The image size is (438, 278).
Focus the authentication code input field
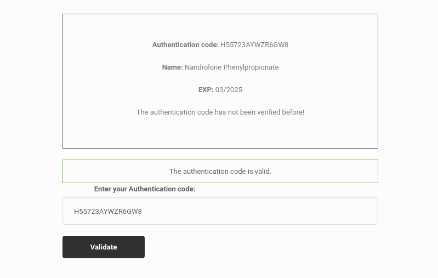(x=220, y=211)
